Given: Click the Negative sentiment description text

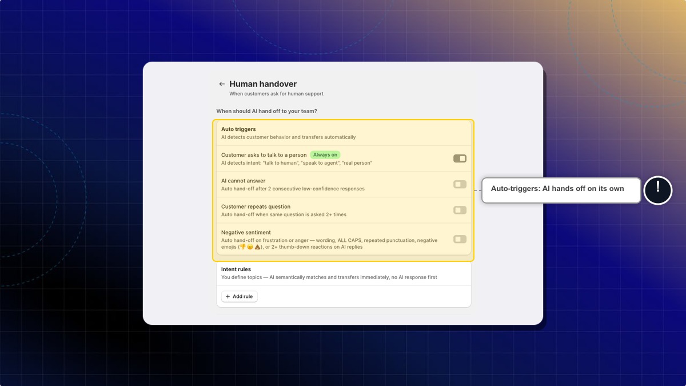Looking at the screenshot, I should point(329,244).
